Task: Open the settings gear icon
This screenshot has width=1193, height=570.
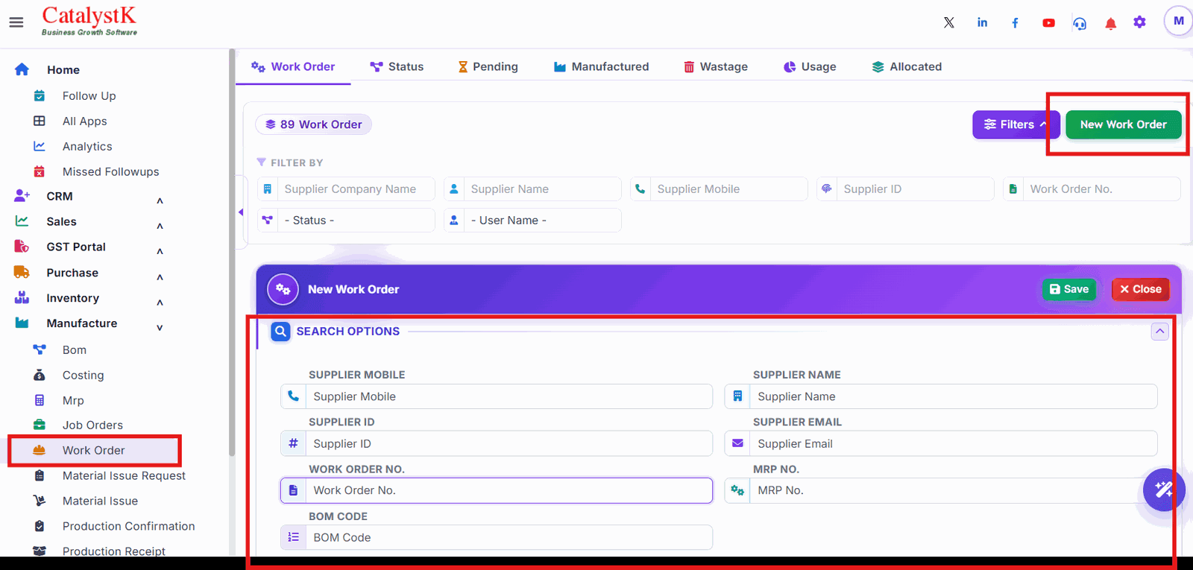Action: pos(1139,22)
